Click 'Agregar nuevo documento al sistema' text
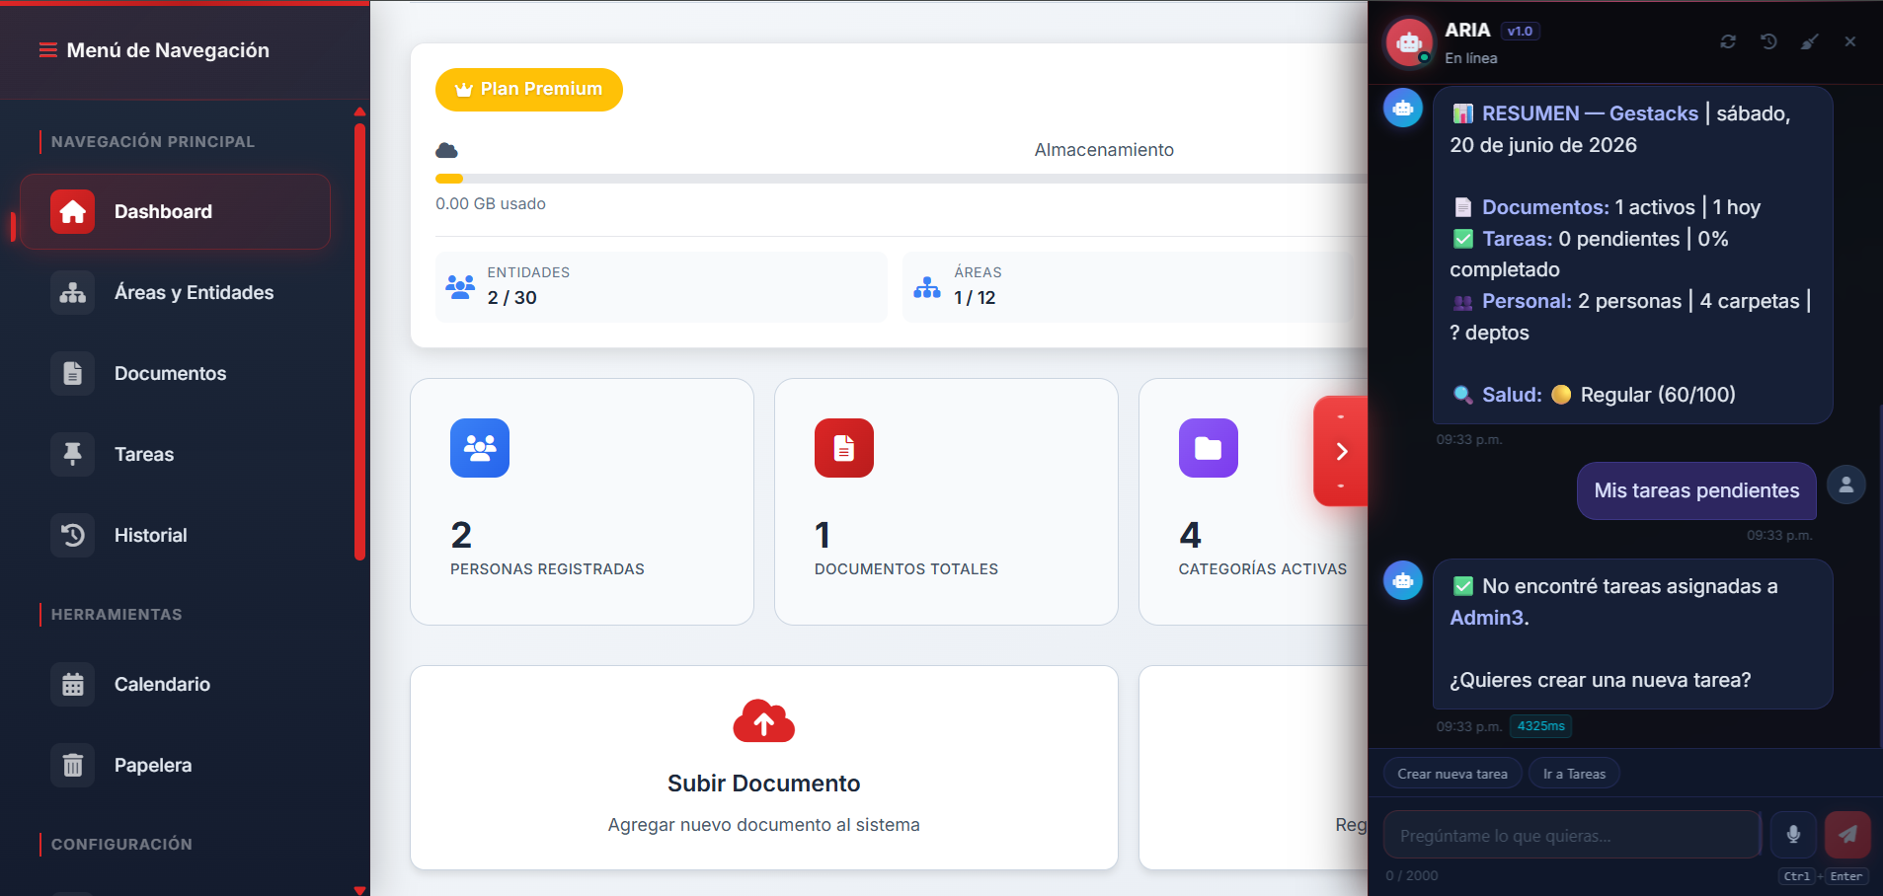This screenshot has width=1883, height=896. [764, 825]
